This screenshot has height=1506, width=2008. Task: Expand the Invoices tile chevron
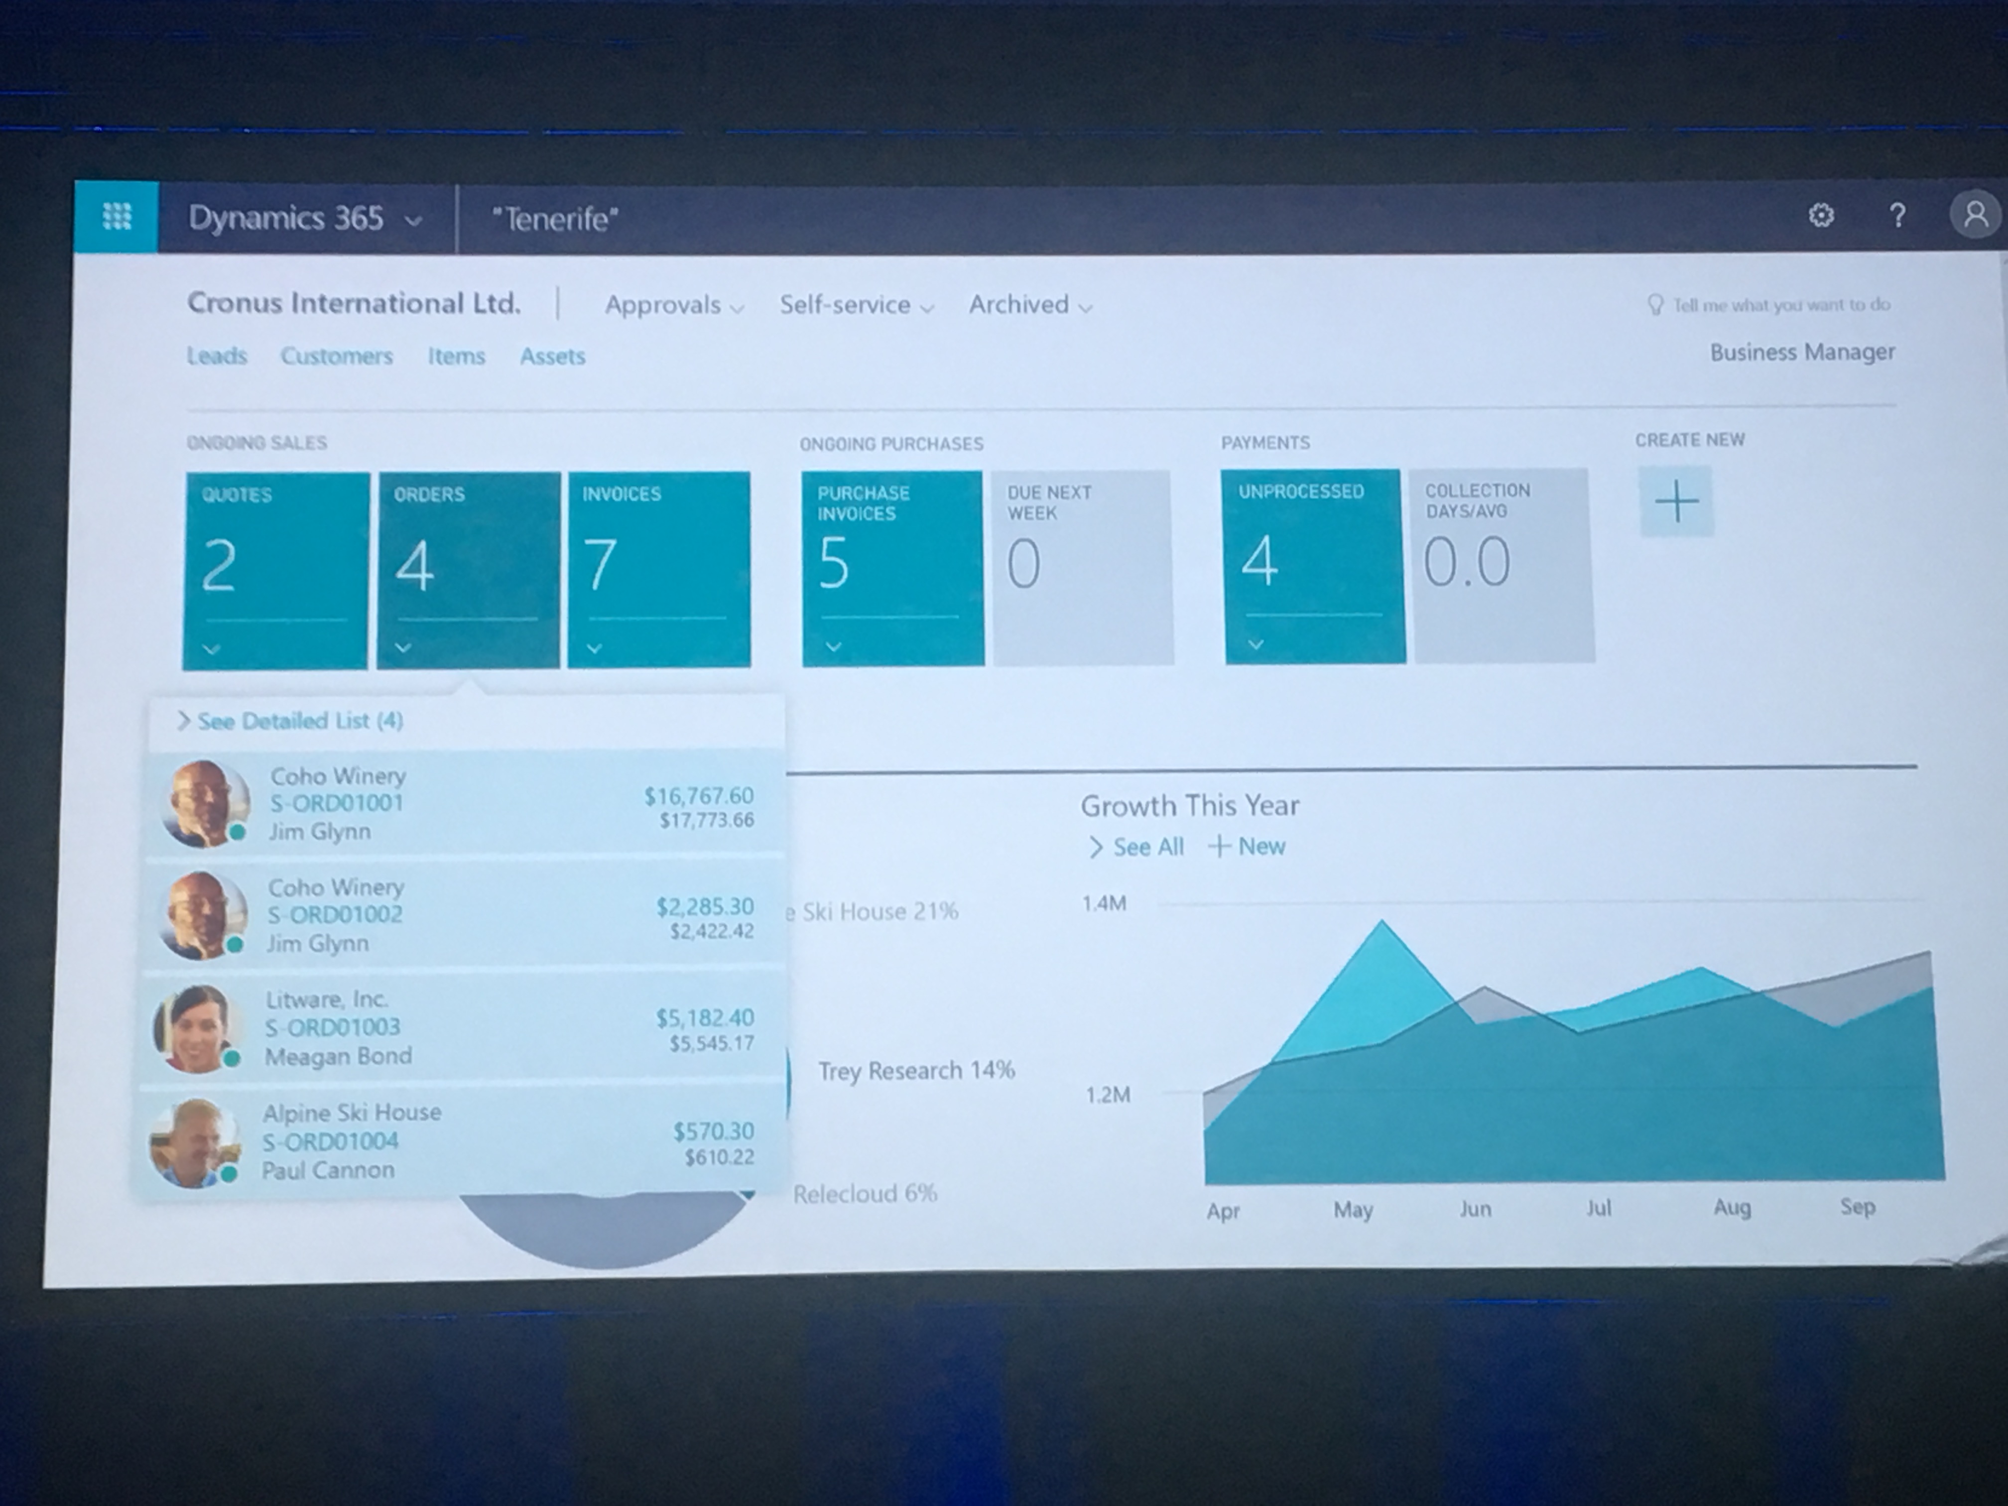click(595, 647)
